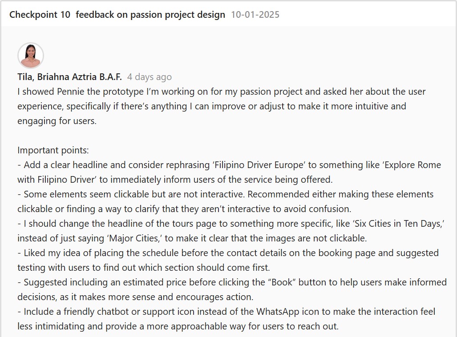Viewport: 457px width, 337px height.
Task: Click the '4 days ago' timestamp
Action: coord(149,77)
